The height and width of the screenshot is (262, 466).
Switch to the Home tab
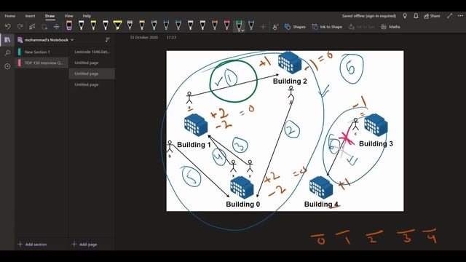(x=9, y=16)
